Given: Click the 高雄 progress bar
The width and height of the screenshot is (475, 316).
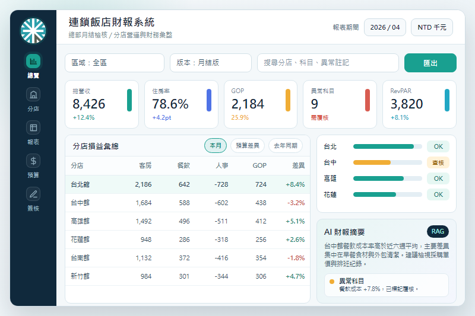Looking at the screenshot, I should pos(388,178).
